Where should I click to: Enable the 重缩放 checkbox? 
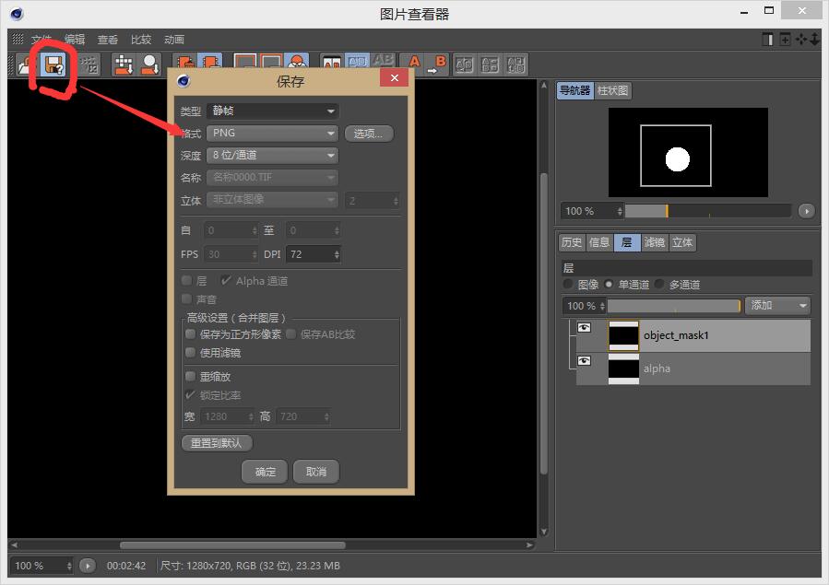click(x=190, y=376)
